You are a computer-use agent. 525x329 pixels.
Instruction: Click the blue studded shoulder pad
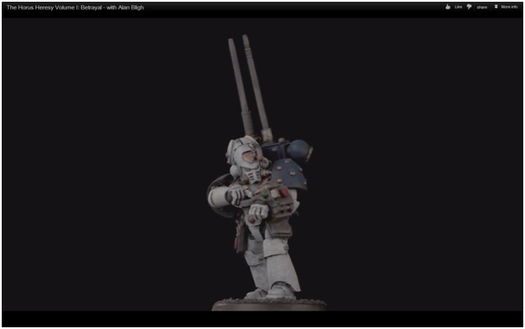point(289,174)
